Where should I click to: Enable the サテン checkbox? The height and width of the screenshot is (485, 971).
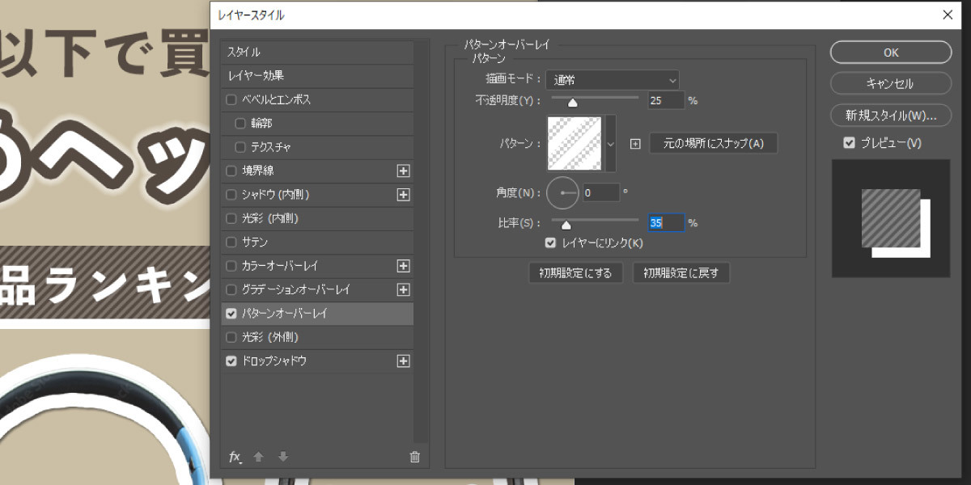click(x=231, y=242)
